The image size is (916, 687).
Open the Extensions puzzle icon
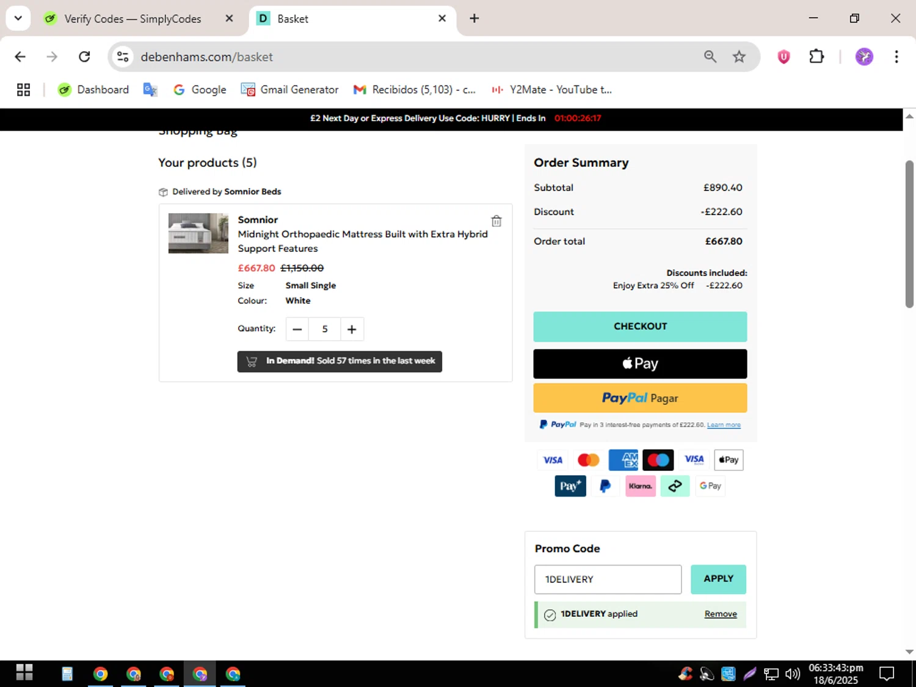pyautogui.click(x=816, y=57)
